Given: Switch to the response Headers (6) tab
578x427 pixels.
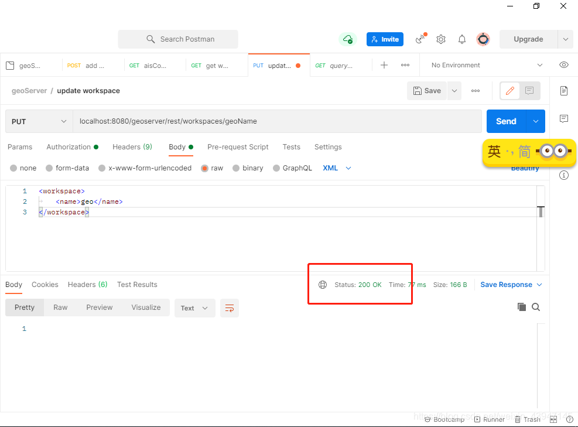Looking at the screenshot, I should (x=87, y=285).
